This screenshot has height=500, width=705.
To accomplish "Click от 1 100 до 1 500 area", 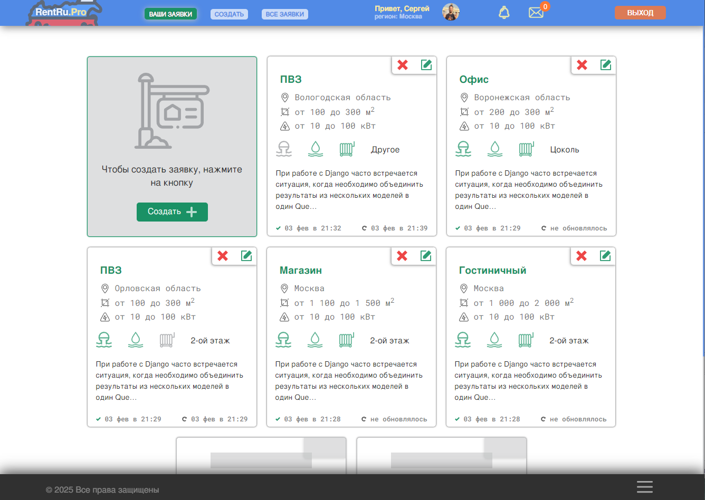I will tap(344, 303).
